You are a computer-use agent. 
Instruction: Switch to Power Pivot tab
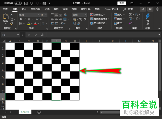(111, 9)
